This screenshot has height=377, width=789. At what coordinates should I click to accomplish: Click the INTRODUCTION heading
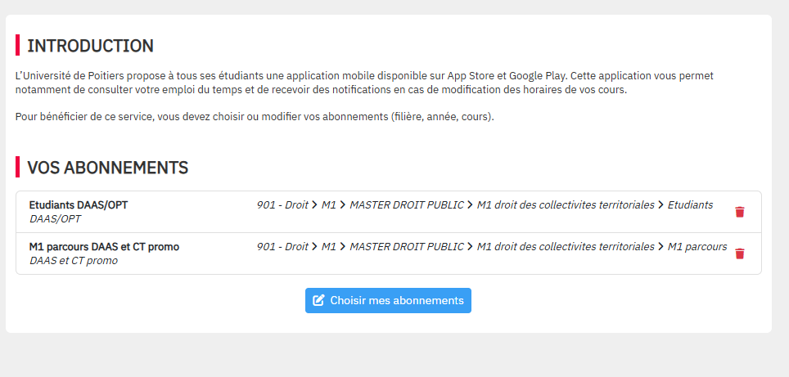[x=91, y=46]
